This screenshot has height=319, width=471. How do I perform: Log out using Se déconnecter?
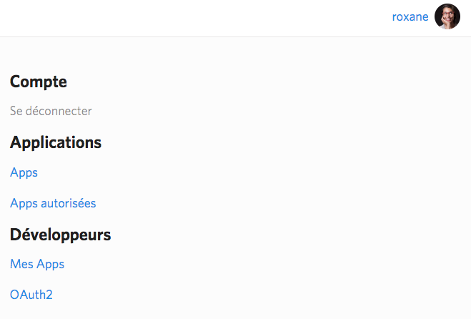coord(51,111)
